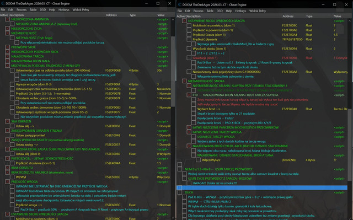Toggle USTAWIENIE SKOKU I PRĘDKOŚCI GRACZA in right window
Screen dimensions: 353x220
184,21
